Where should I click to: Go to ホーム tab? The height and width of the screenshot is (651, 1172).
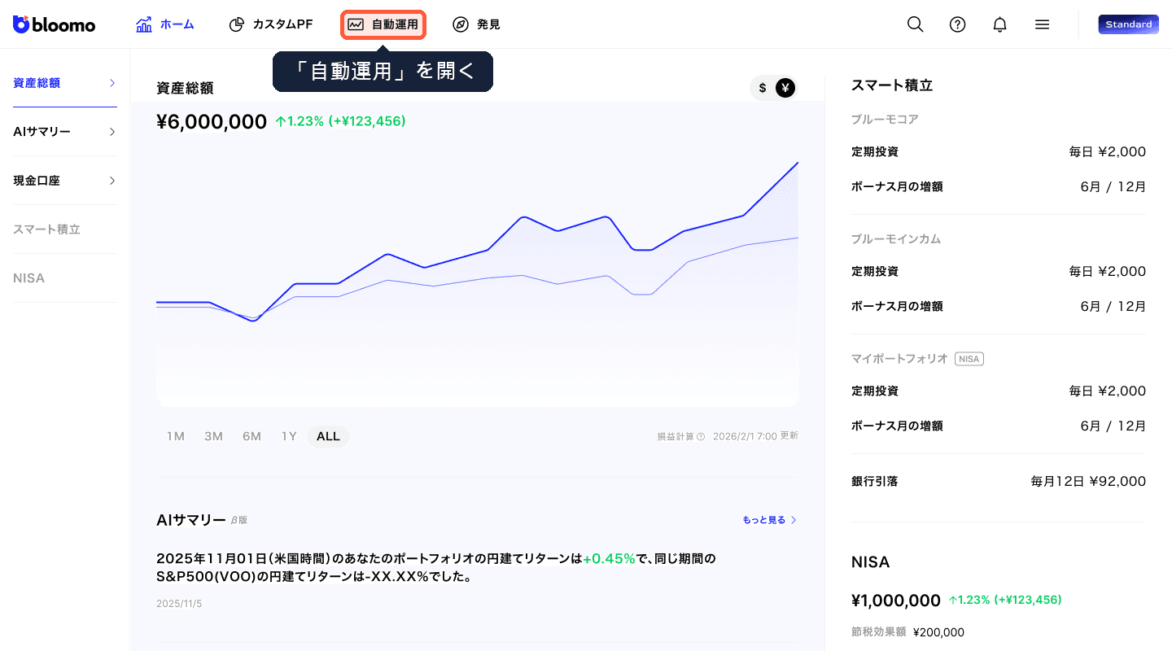point(165,24)
